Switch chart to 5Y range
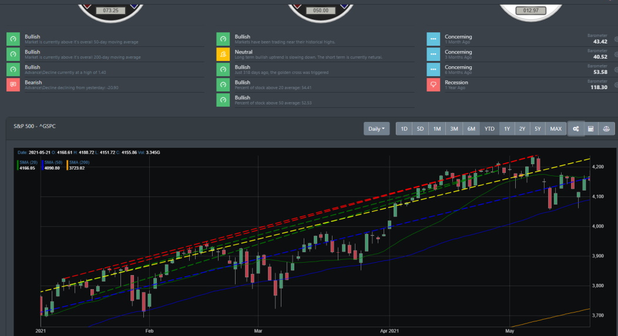 [538, 128]
